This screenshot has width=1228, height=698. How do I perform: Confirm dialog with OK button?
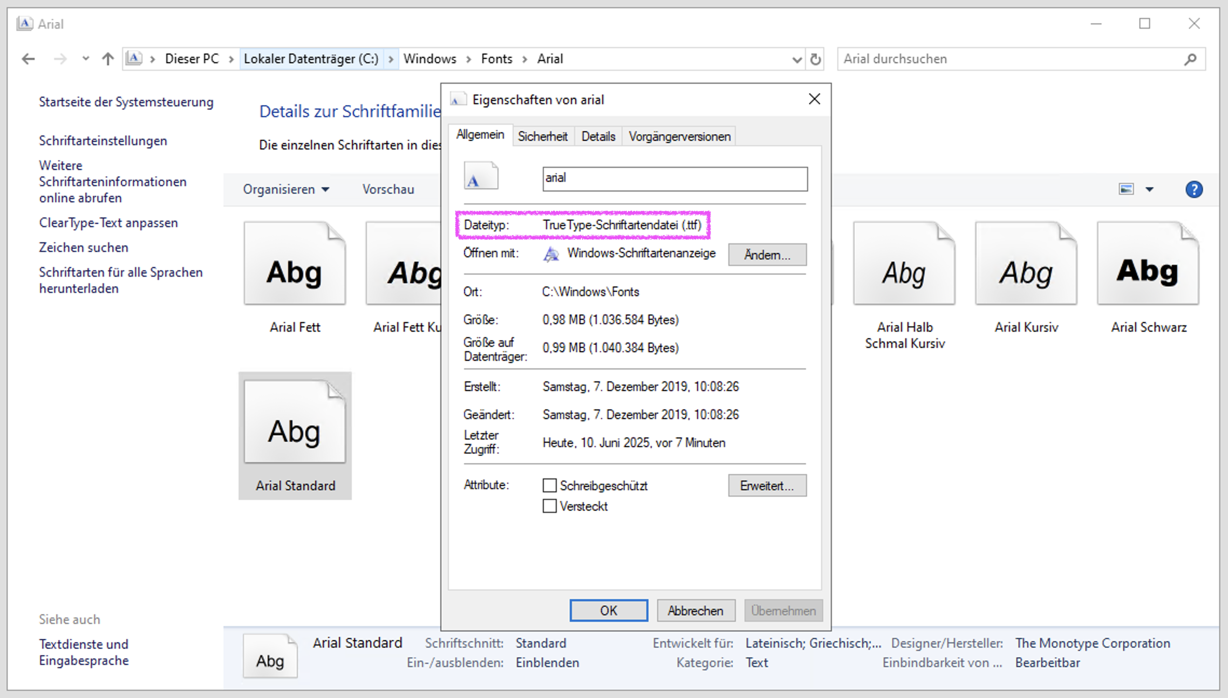(609, 611)
